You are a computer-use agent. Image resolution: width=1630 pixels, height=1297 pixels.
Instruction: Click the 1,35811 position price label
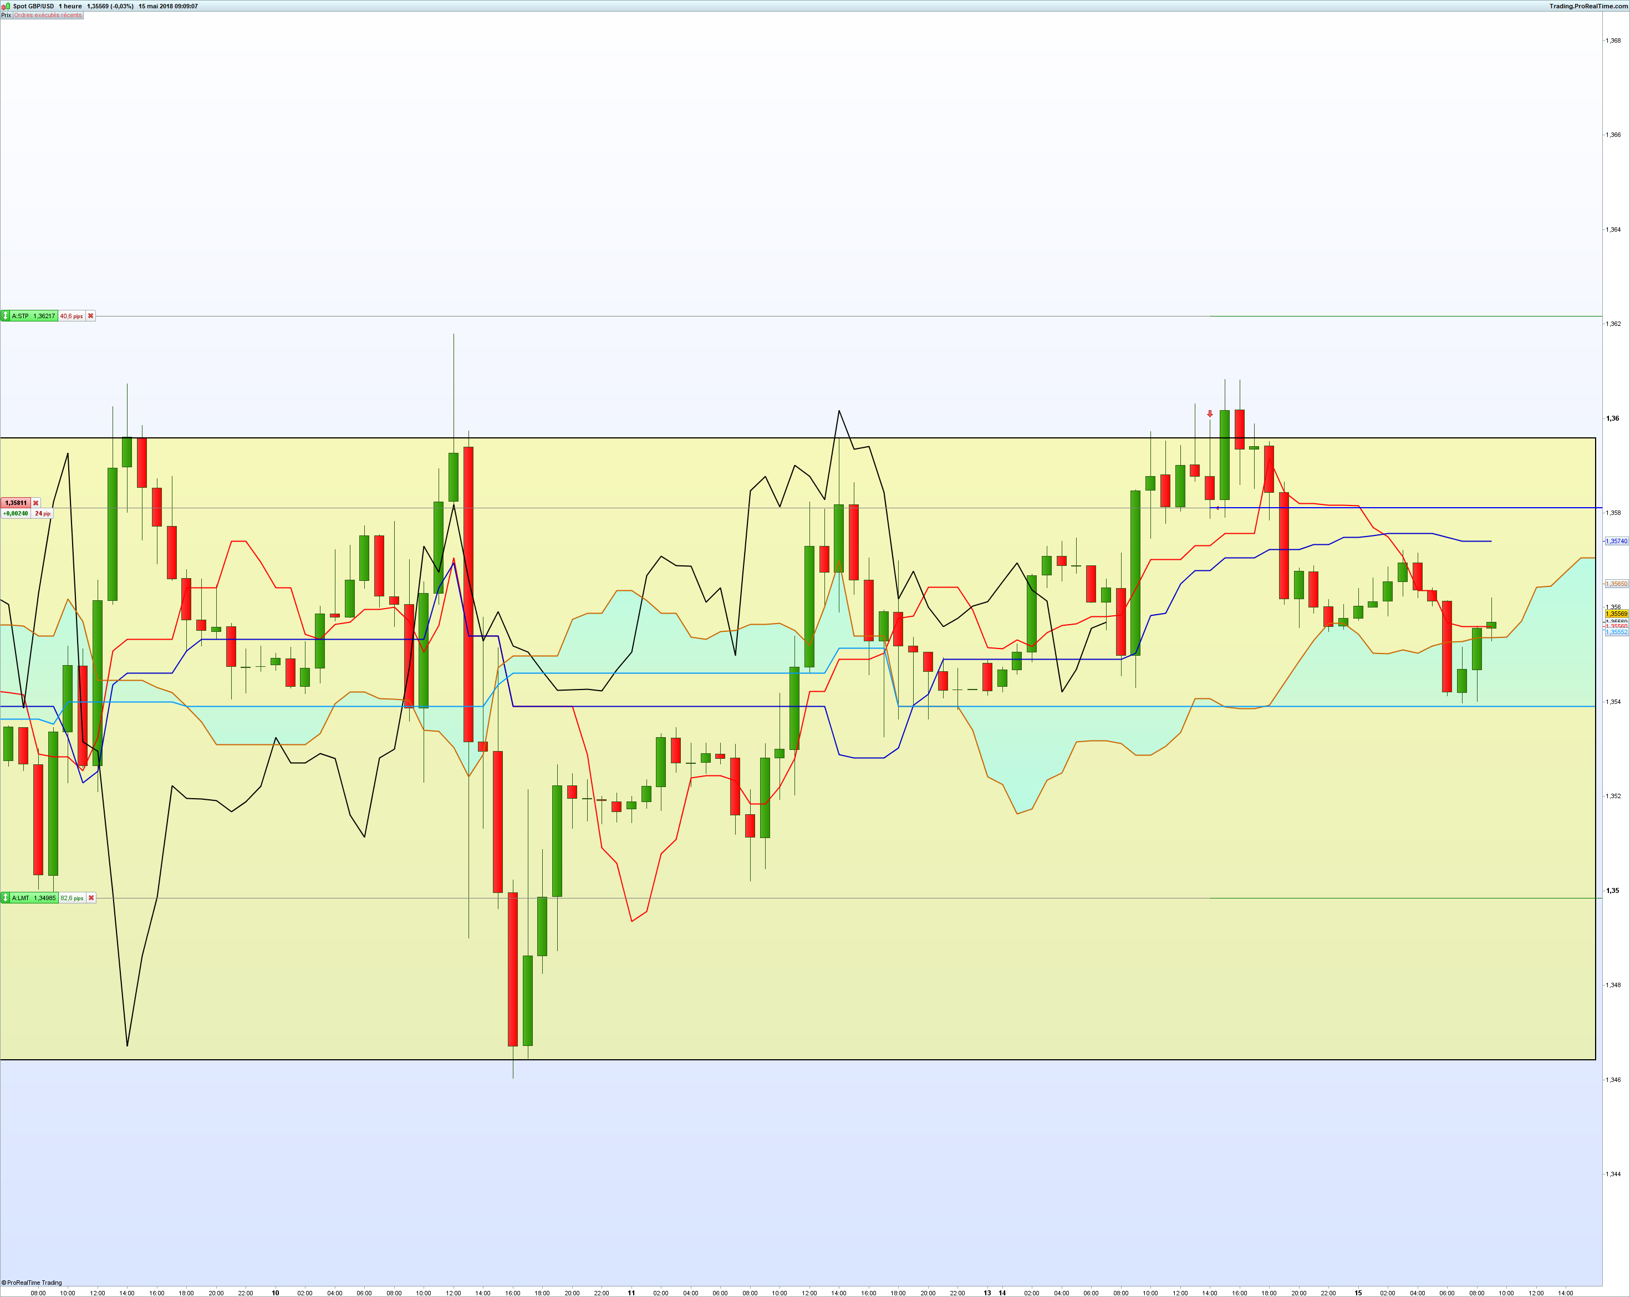pyautogui.click(x=16, y=503)
